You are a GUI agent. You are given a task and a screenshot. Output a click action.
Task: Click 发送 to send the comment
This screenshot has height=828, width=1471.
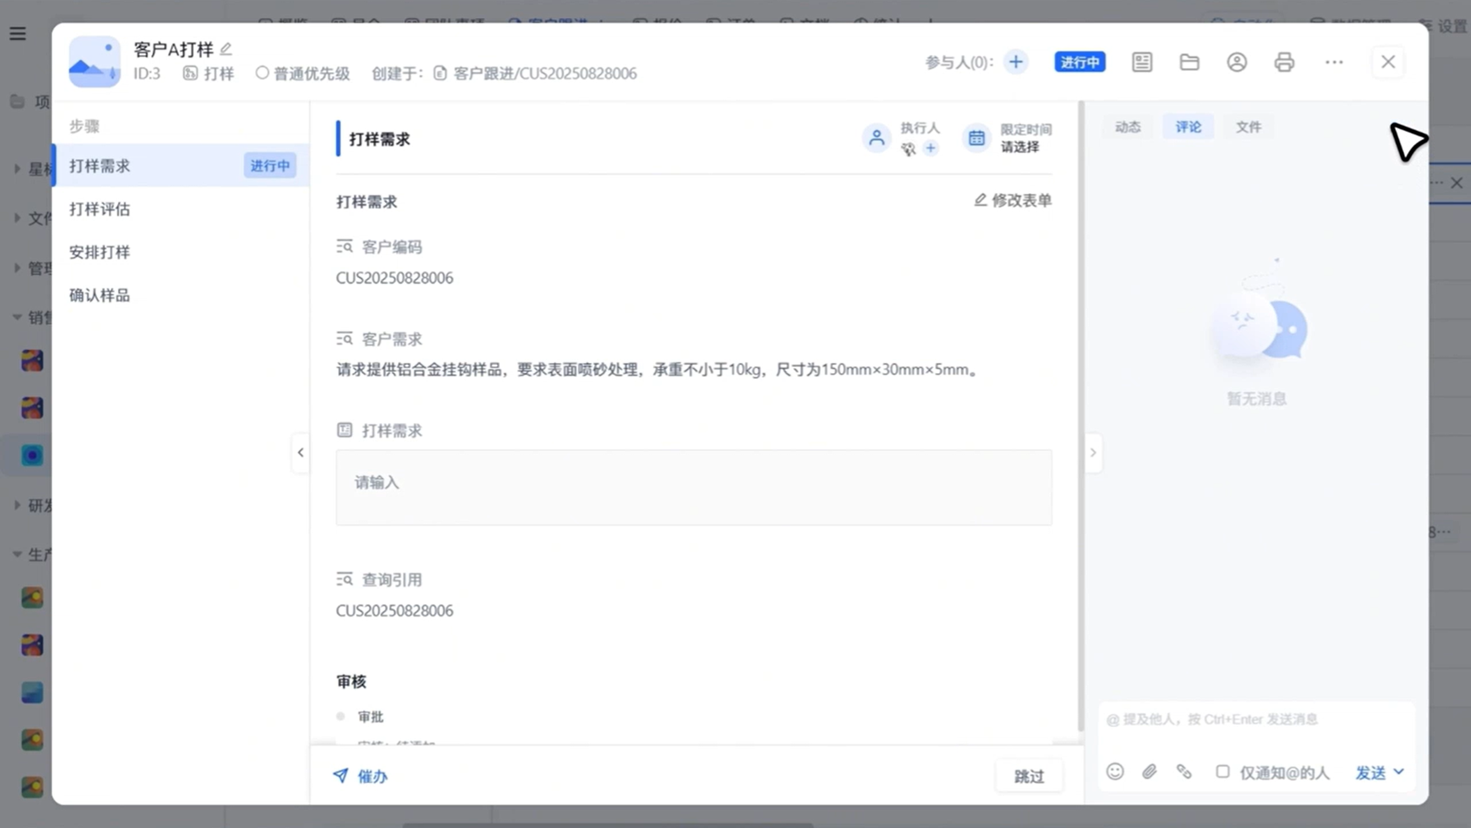(x=1370, y=772)
